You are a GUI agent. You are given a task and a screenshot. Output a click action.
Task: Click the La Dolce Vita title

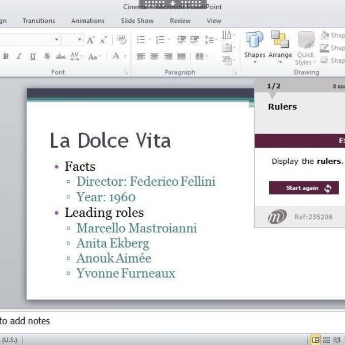tap(110, 141)
